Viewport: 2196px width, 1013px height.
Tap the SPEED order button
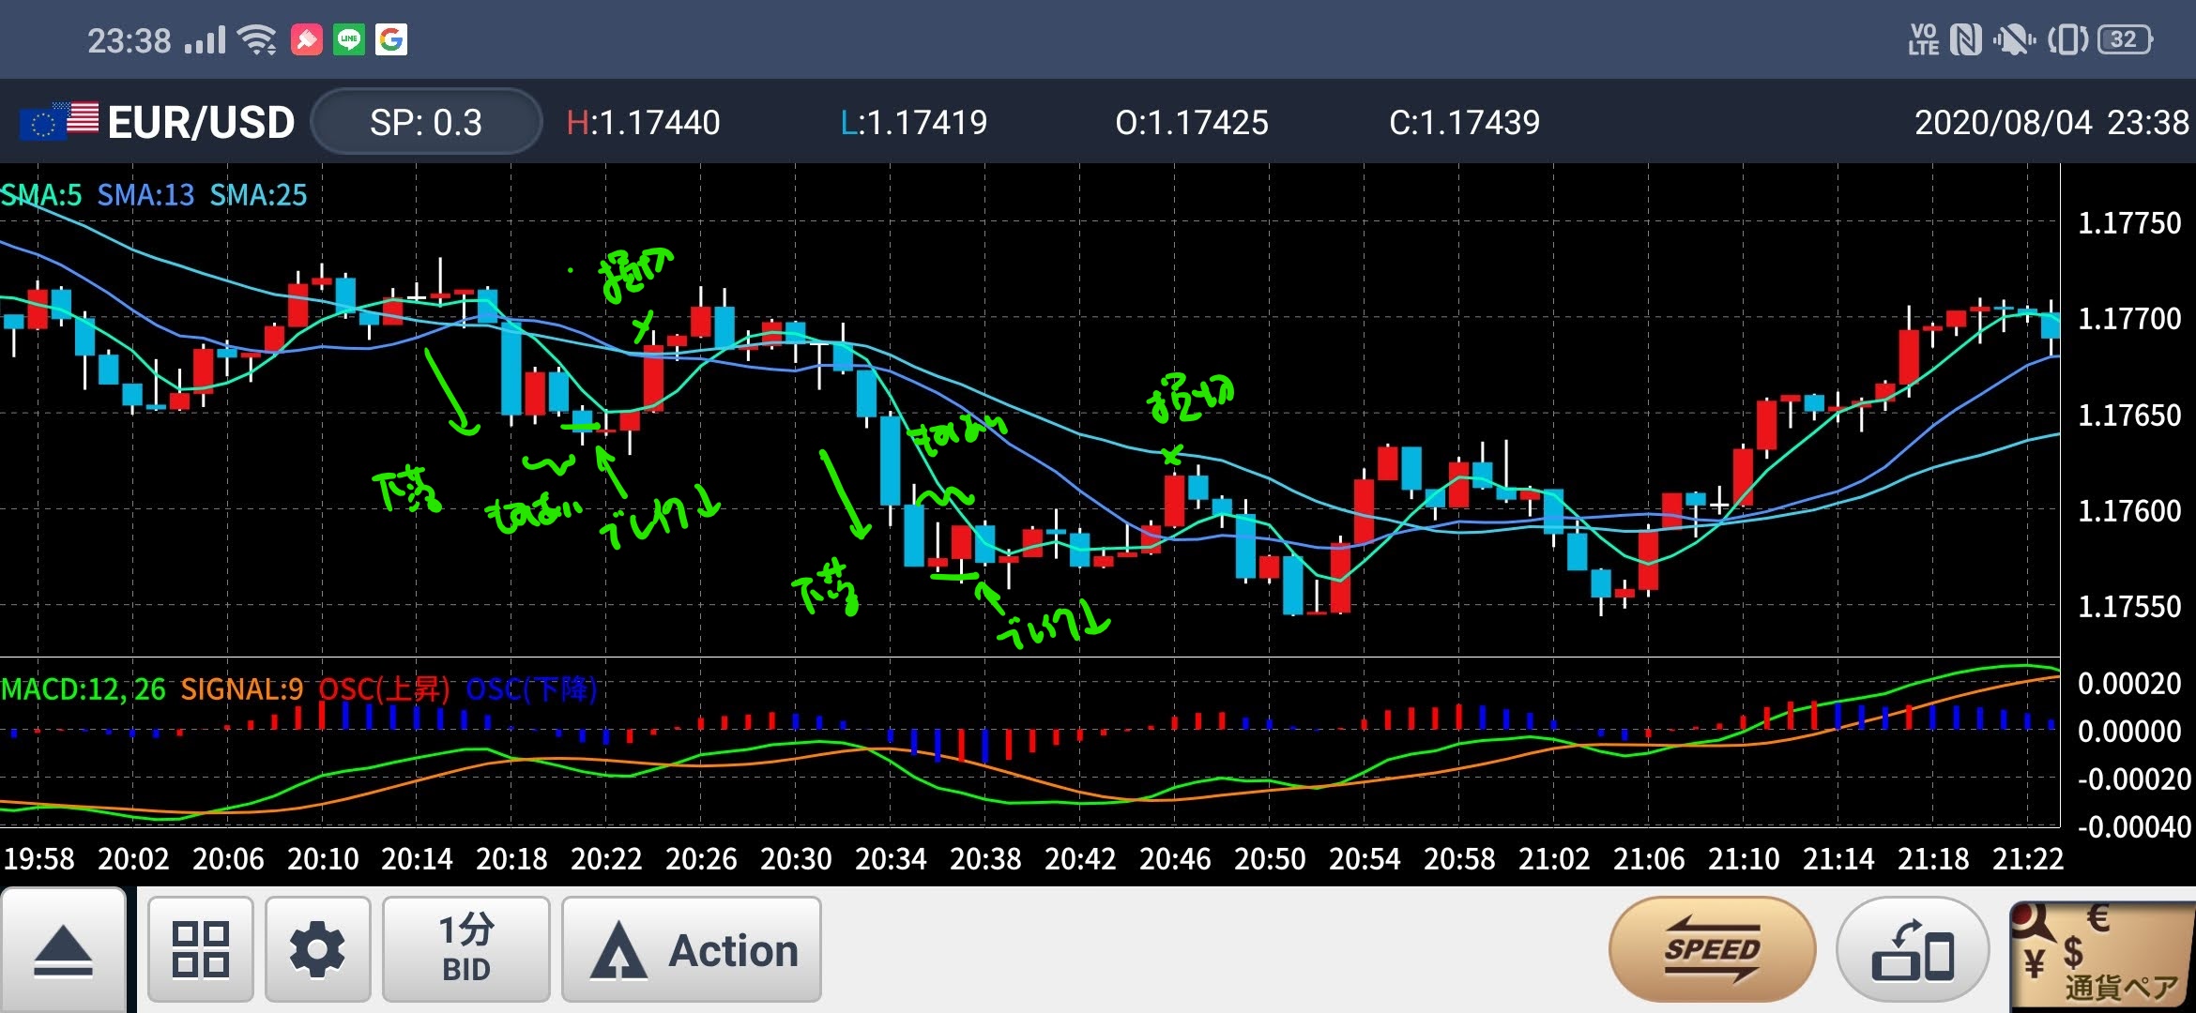1712,949
